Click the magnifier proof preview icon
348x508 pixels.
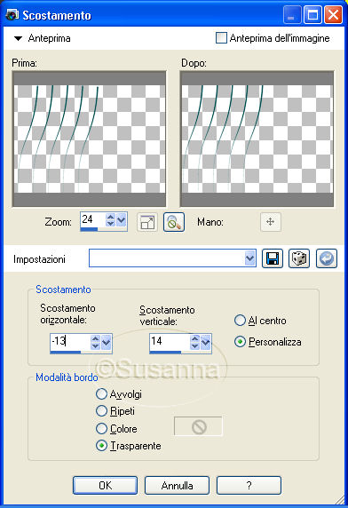[x=174, y=222]
